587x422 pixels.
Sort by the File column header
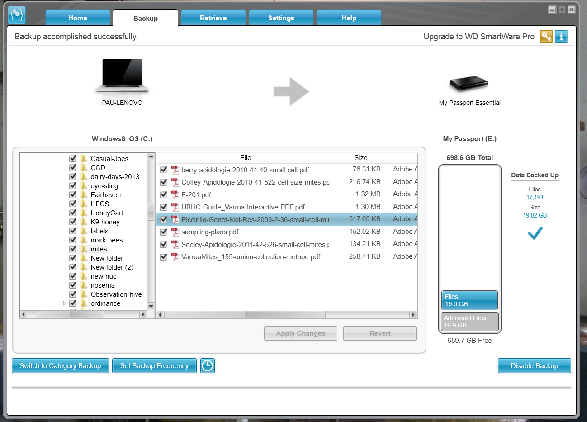tap(246, 158)
